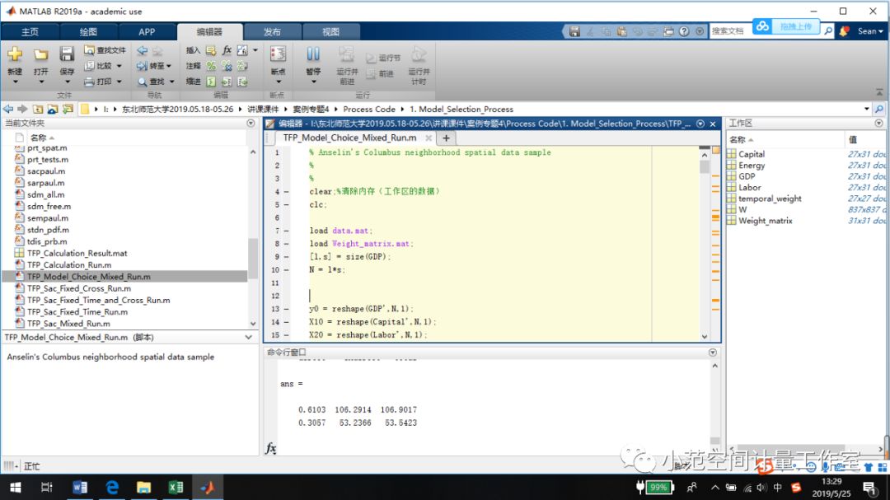This screenshot has width=890, height=500.
Task: Expand the Print (打印) dropdown arrow
Action: pyautogui.click(x=119, y=82)
